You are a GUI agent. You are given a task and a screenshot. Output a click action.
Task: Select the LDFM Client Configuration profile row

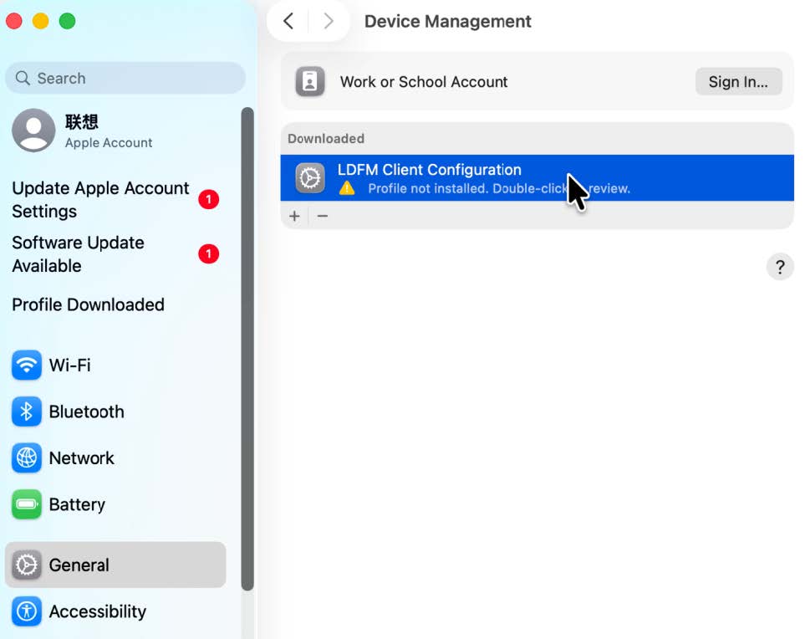[537, 177]
